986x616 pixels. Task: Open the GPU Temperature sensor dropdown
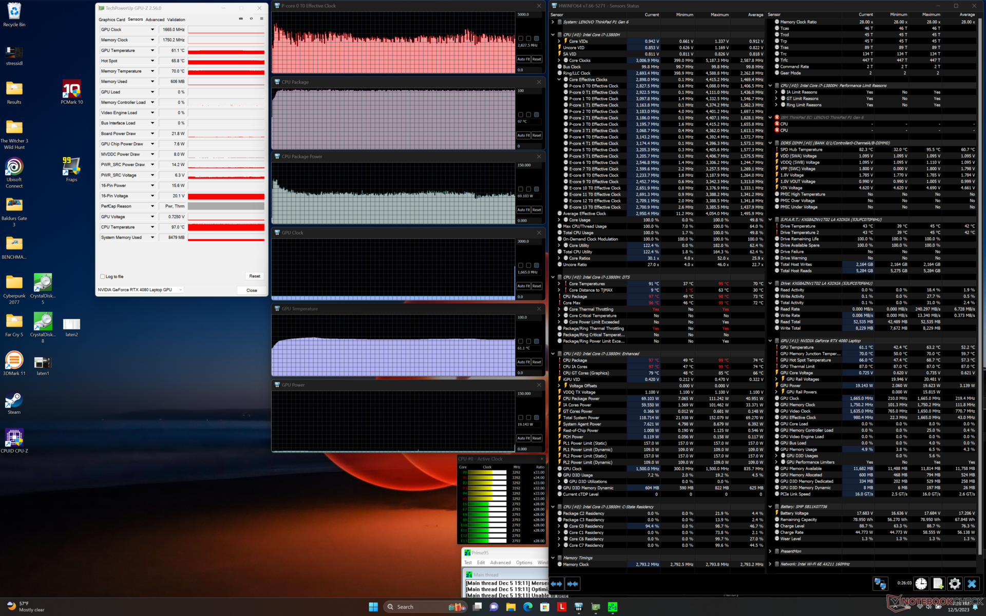tap(153, 50)
